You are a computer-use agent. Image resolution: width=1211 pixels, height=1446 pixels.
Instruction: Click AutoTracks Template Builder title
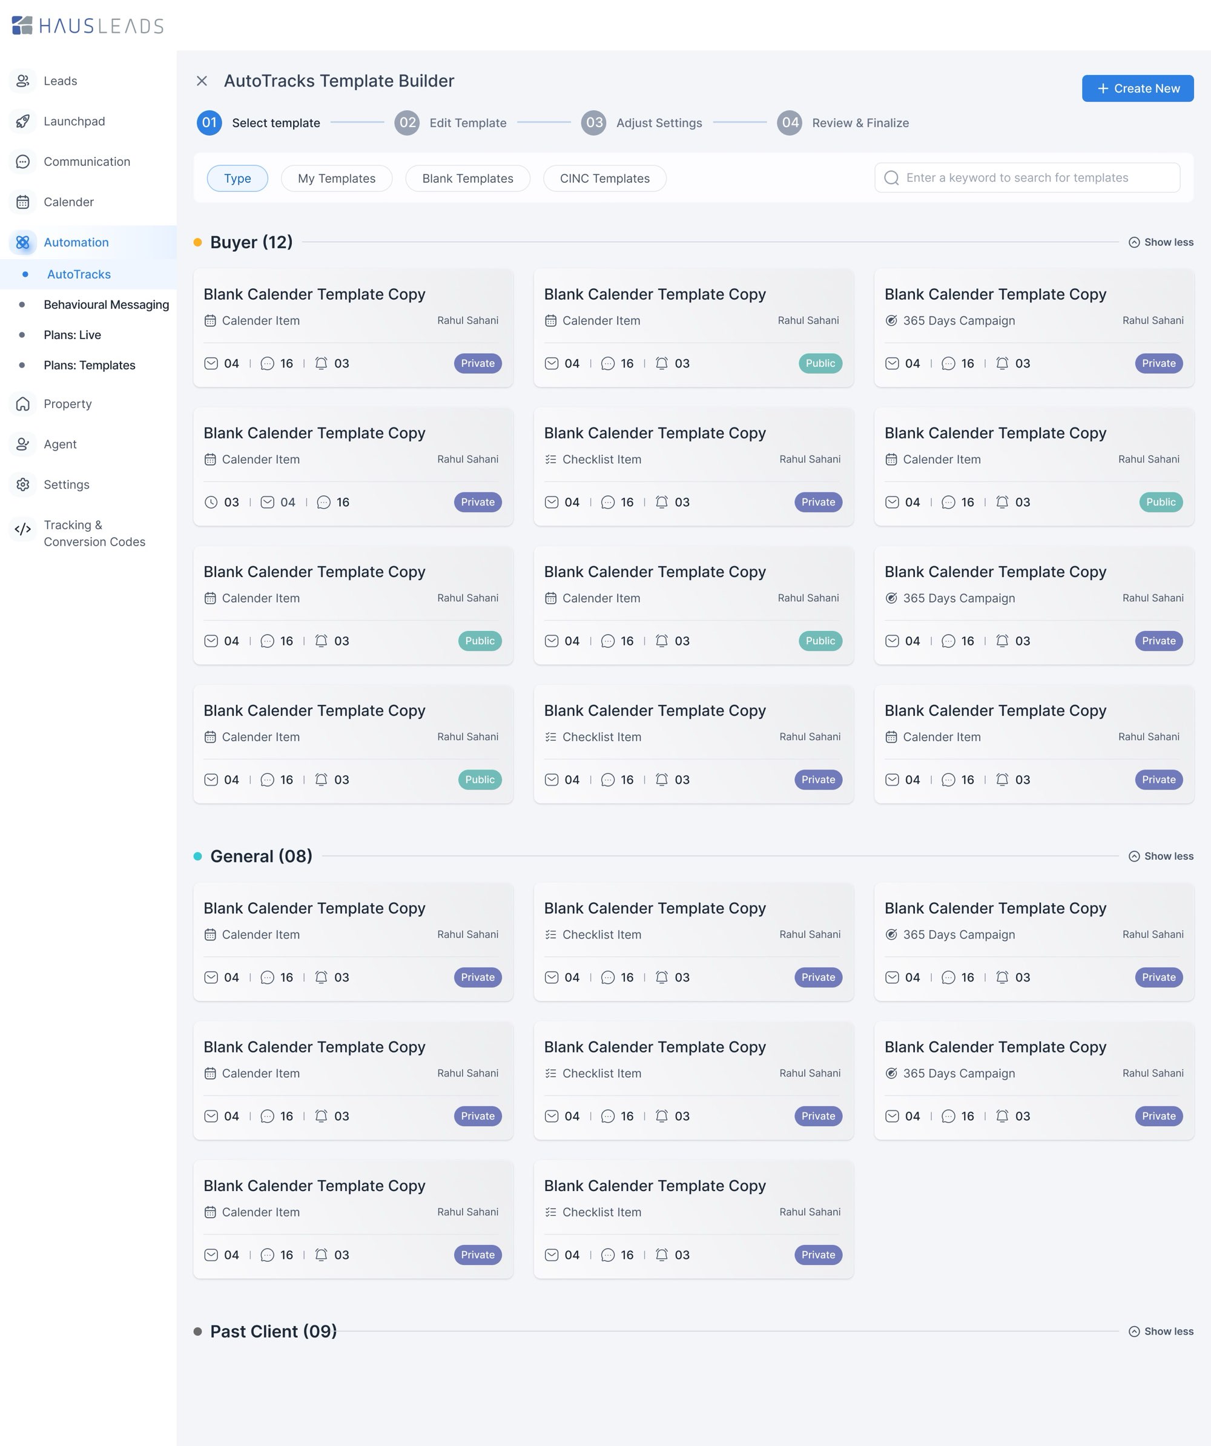[x=338, y=81]
